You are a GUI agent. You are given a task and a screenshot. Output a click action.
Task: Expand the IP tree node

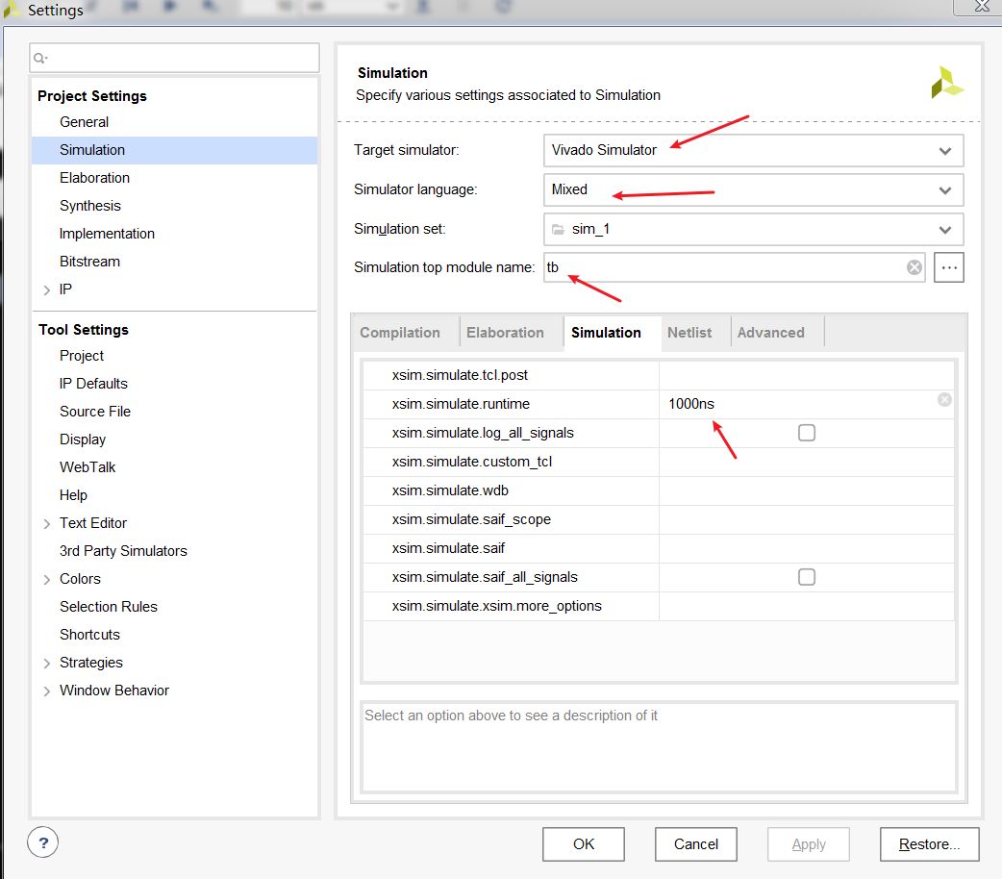click(47, 290)
